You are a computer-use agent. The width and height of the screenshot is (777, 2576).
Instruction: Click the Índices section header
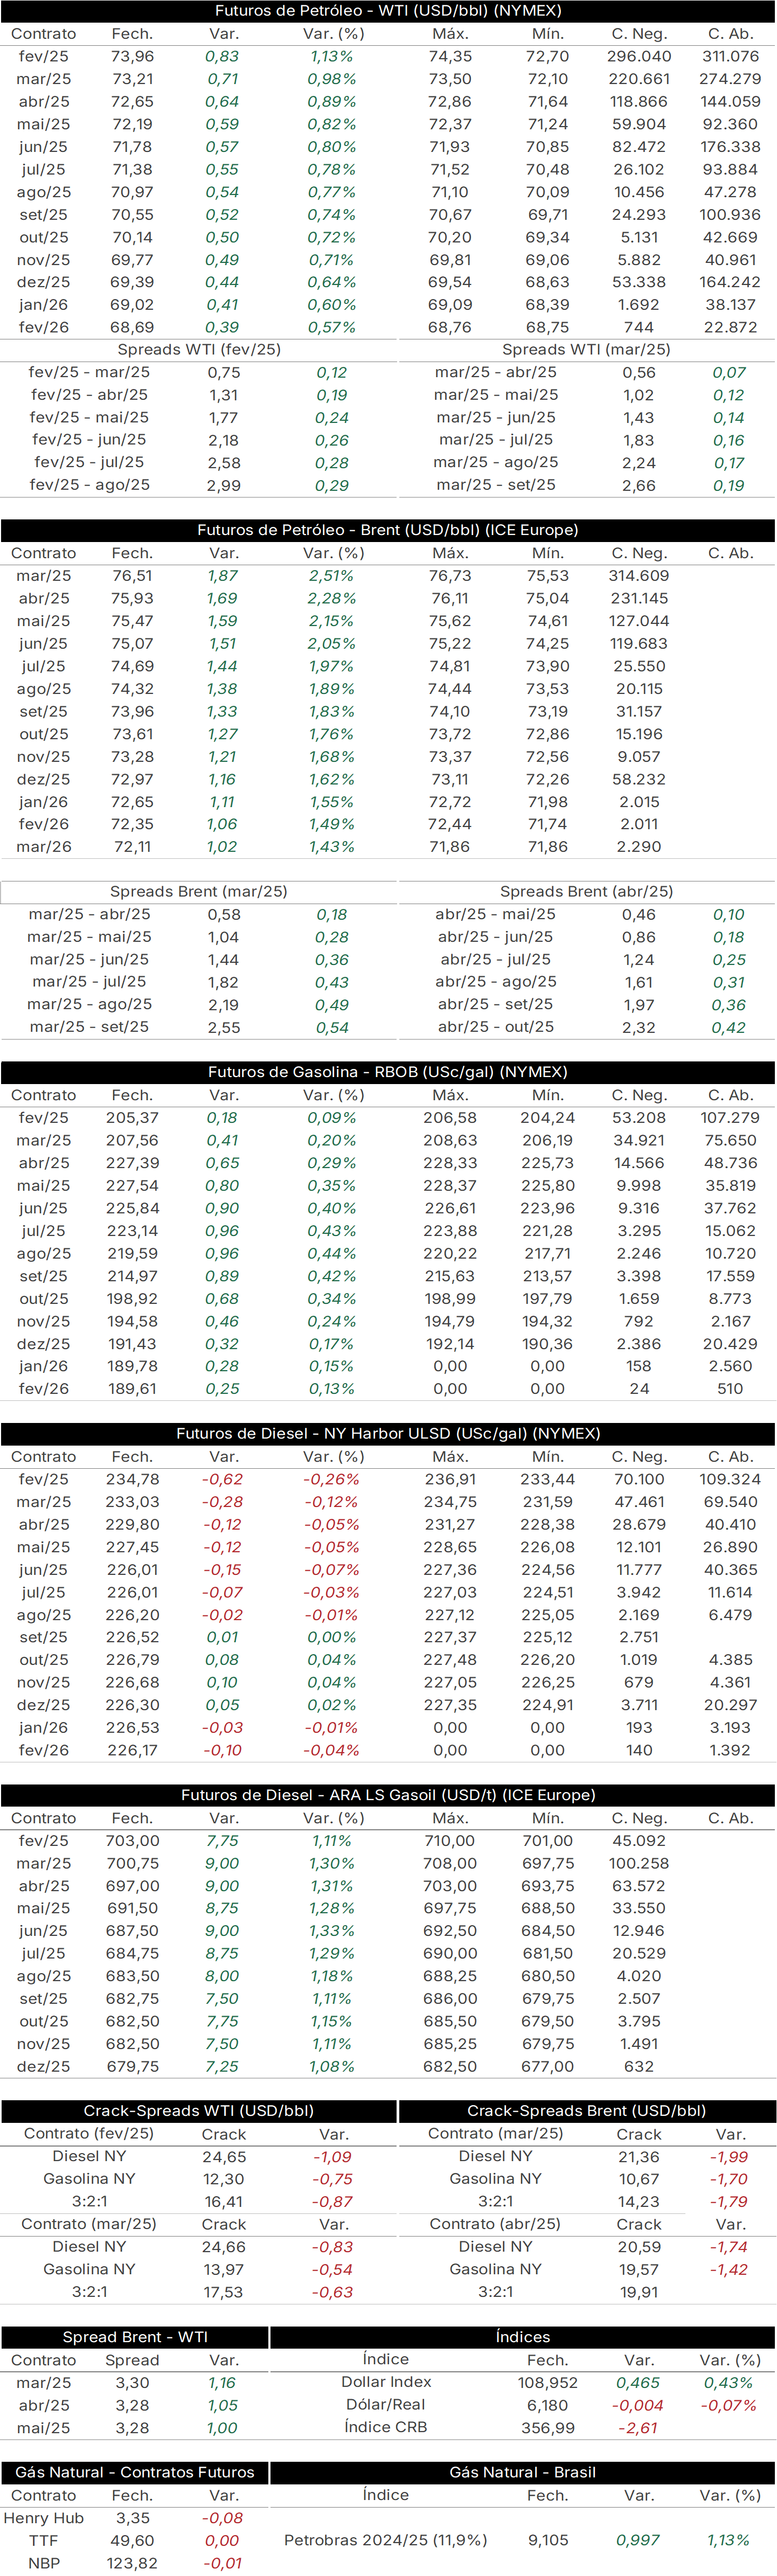pyautogui.click(x=523, y=2337)
